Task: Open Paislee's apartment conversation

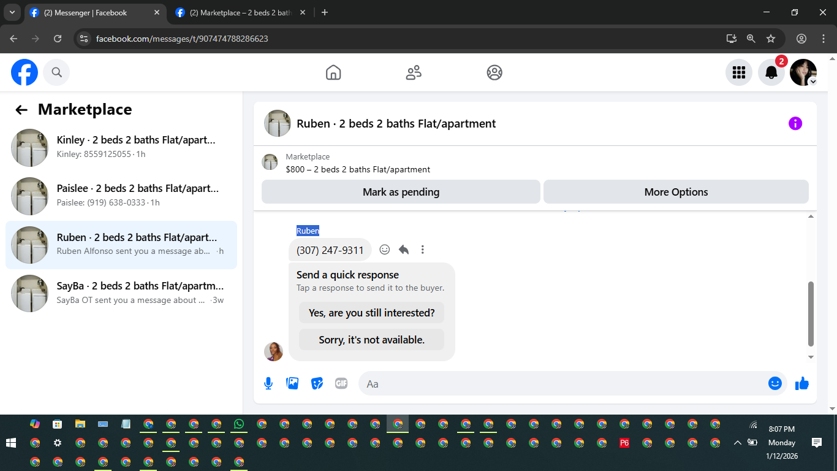Action: point(121,196)
